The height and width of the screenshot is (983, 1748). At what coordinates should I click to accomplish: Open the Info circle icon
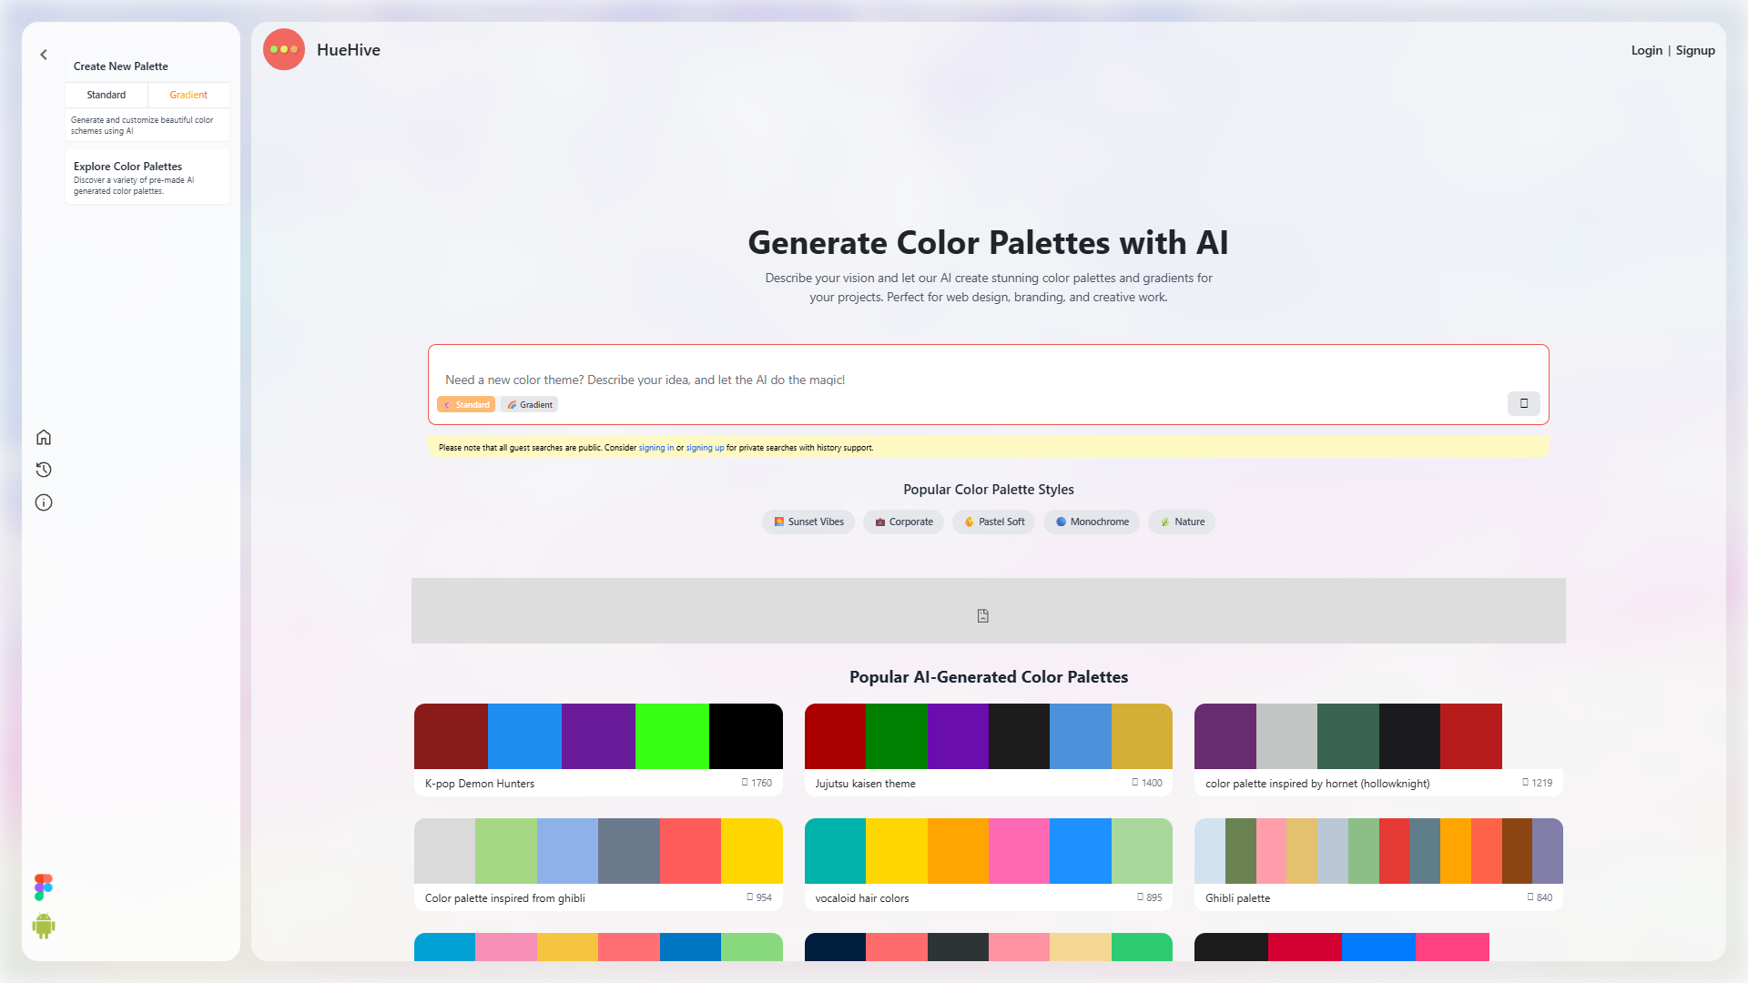coord(44,502)
